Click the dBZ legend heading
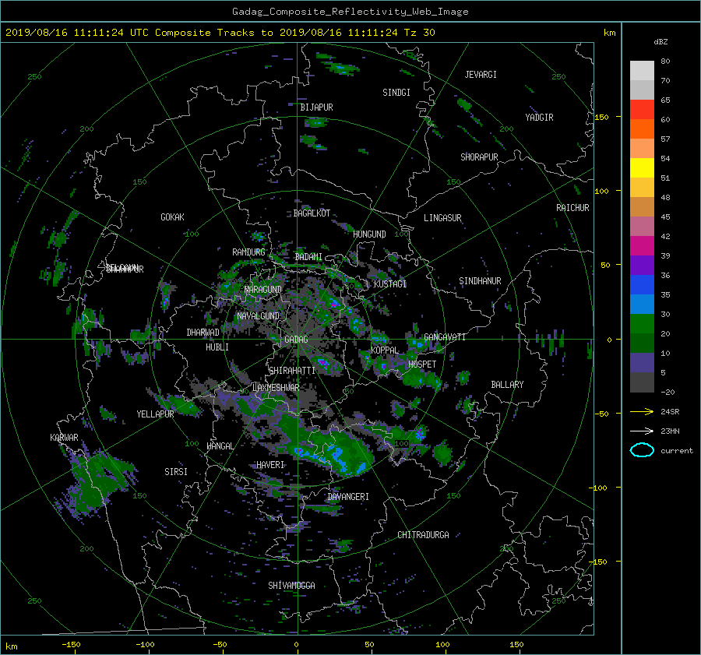701x655 pixels. tap(660, 42)
